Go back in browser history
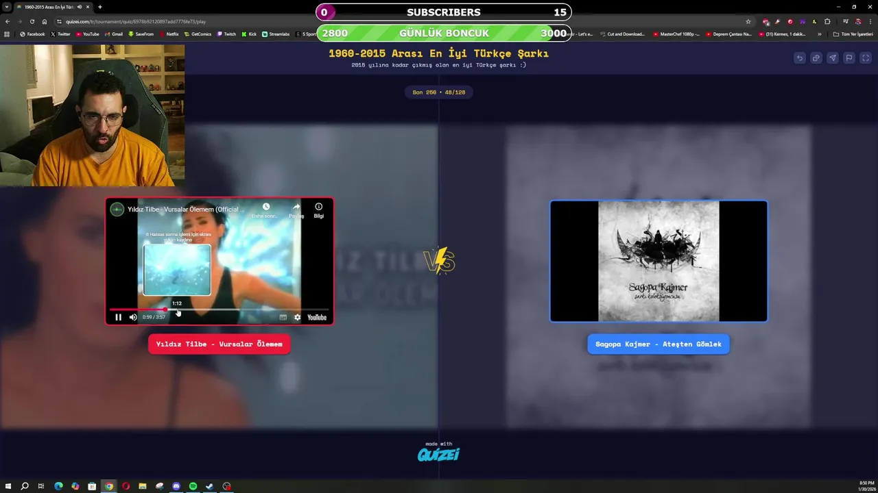This screenshot has width=878, height=493. click(x=8, y=21)
